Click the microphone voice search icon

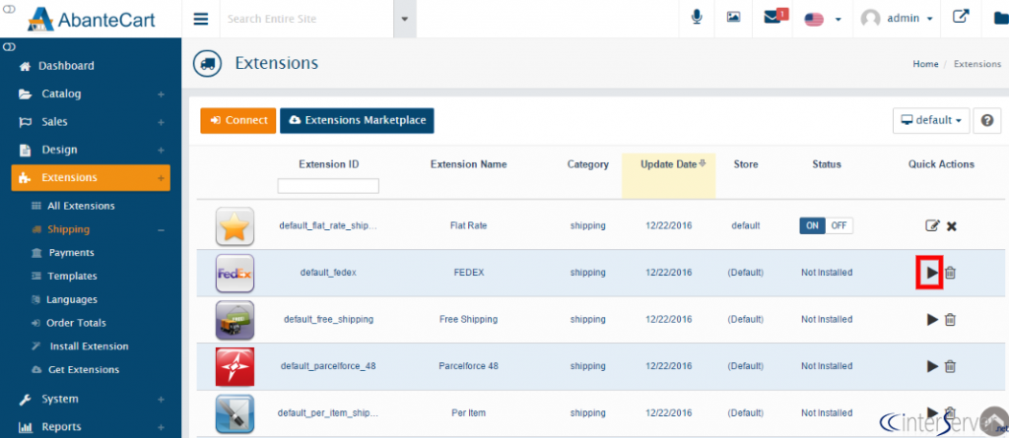(x=697, y=18)
